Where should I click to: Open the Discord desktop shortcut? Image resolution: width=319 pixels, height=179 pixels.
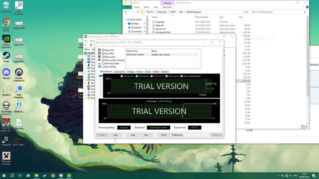coord(6,74)
